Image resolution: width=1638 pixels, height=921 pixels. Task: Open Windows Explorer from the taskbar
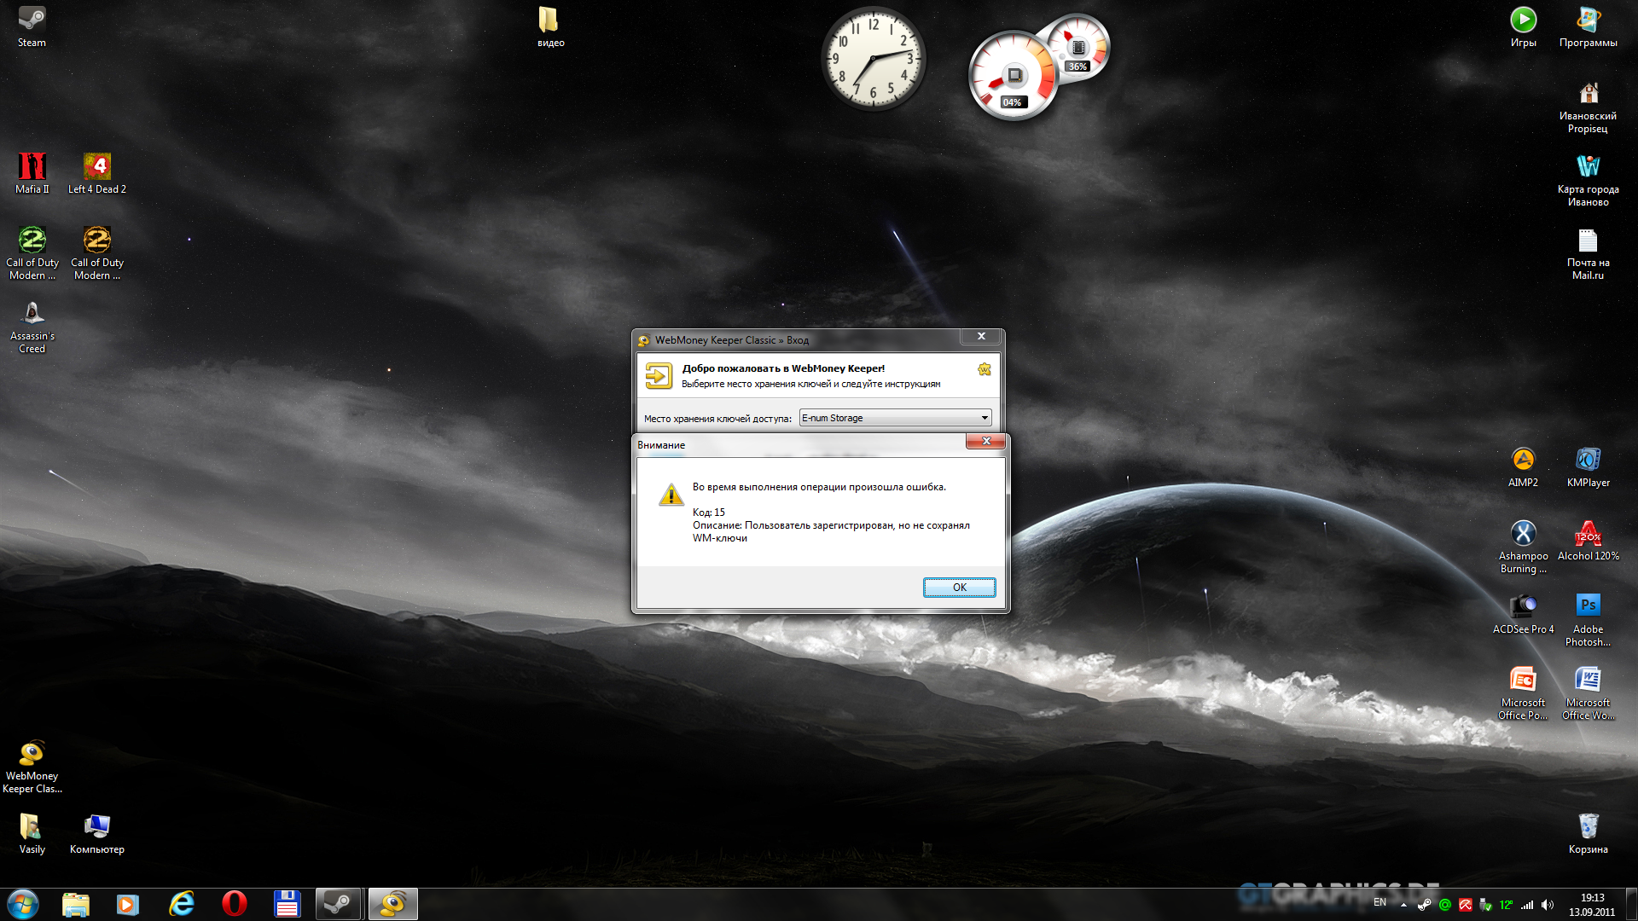pyautogui.click(x=76, y=904)
